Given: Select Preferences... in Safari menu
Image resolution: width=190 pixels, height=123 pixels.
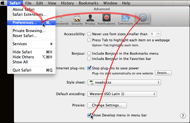Looking at the screenshot, I should pos(31,23).
